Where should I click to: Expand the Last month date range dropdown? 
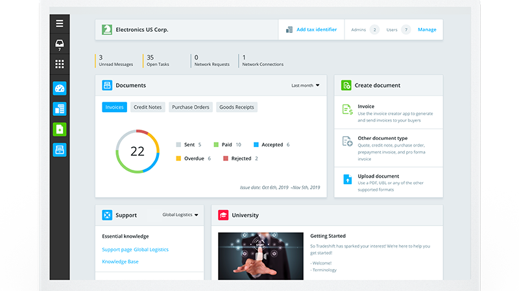tap(306, 86)
